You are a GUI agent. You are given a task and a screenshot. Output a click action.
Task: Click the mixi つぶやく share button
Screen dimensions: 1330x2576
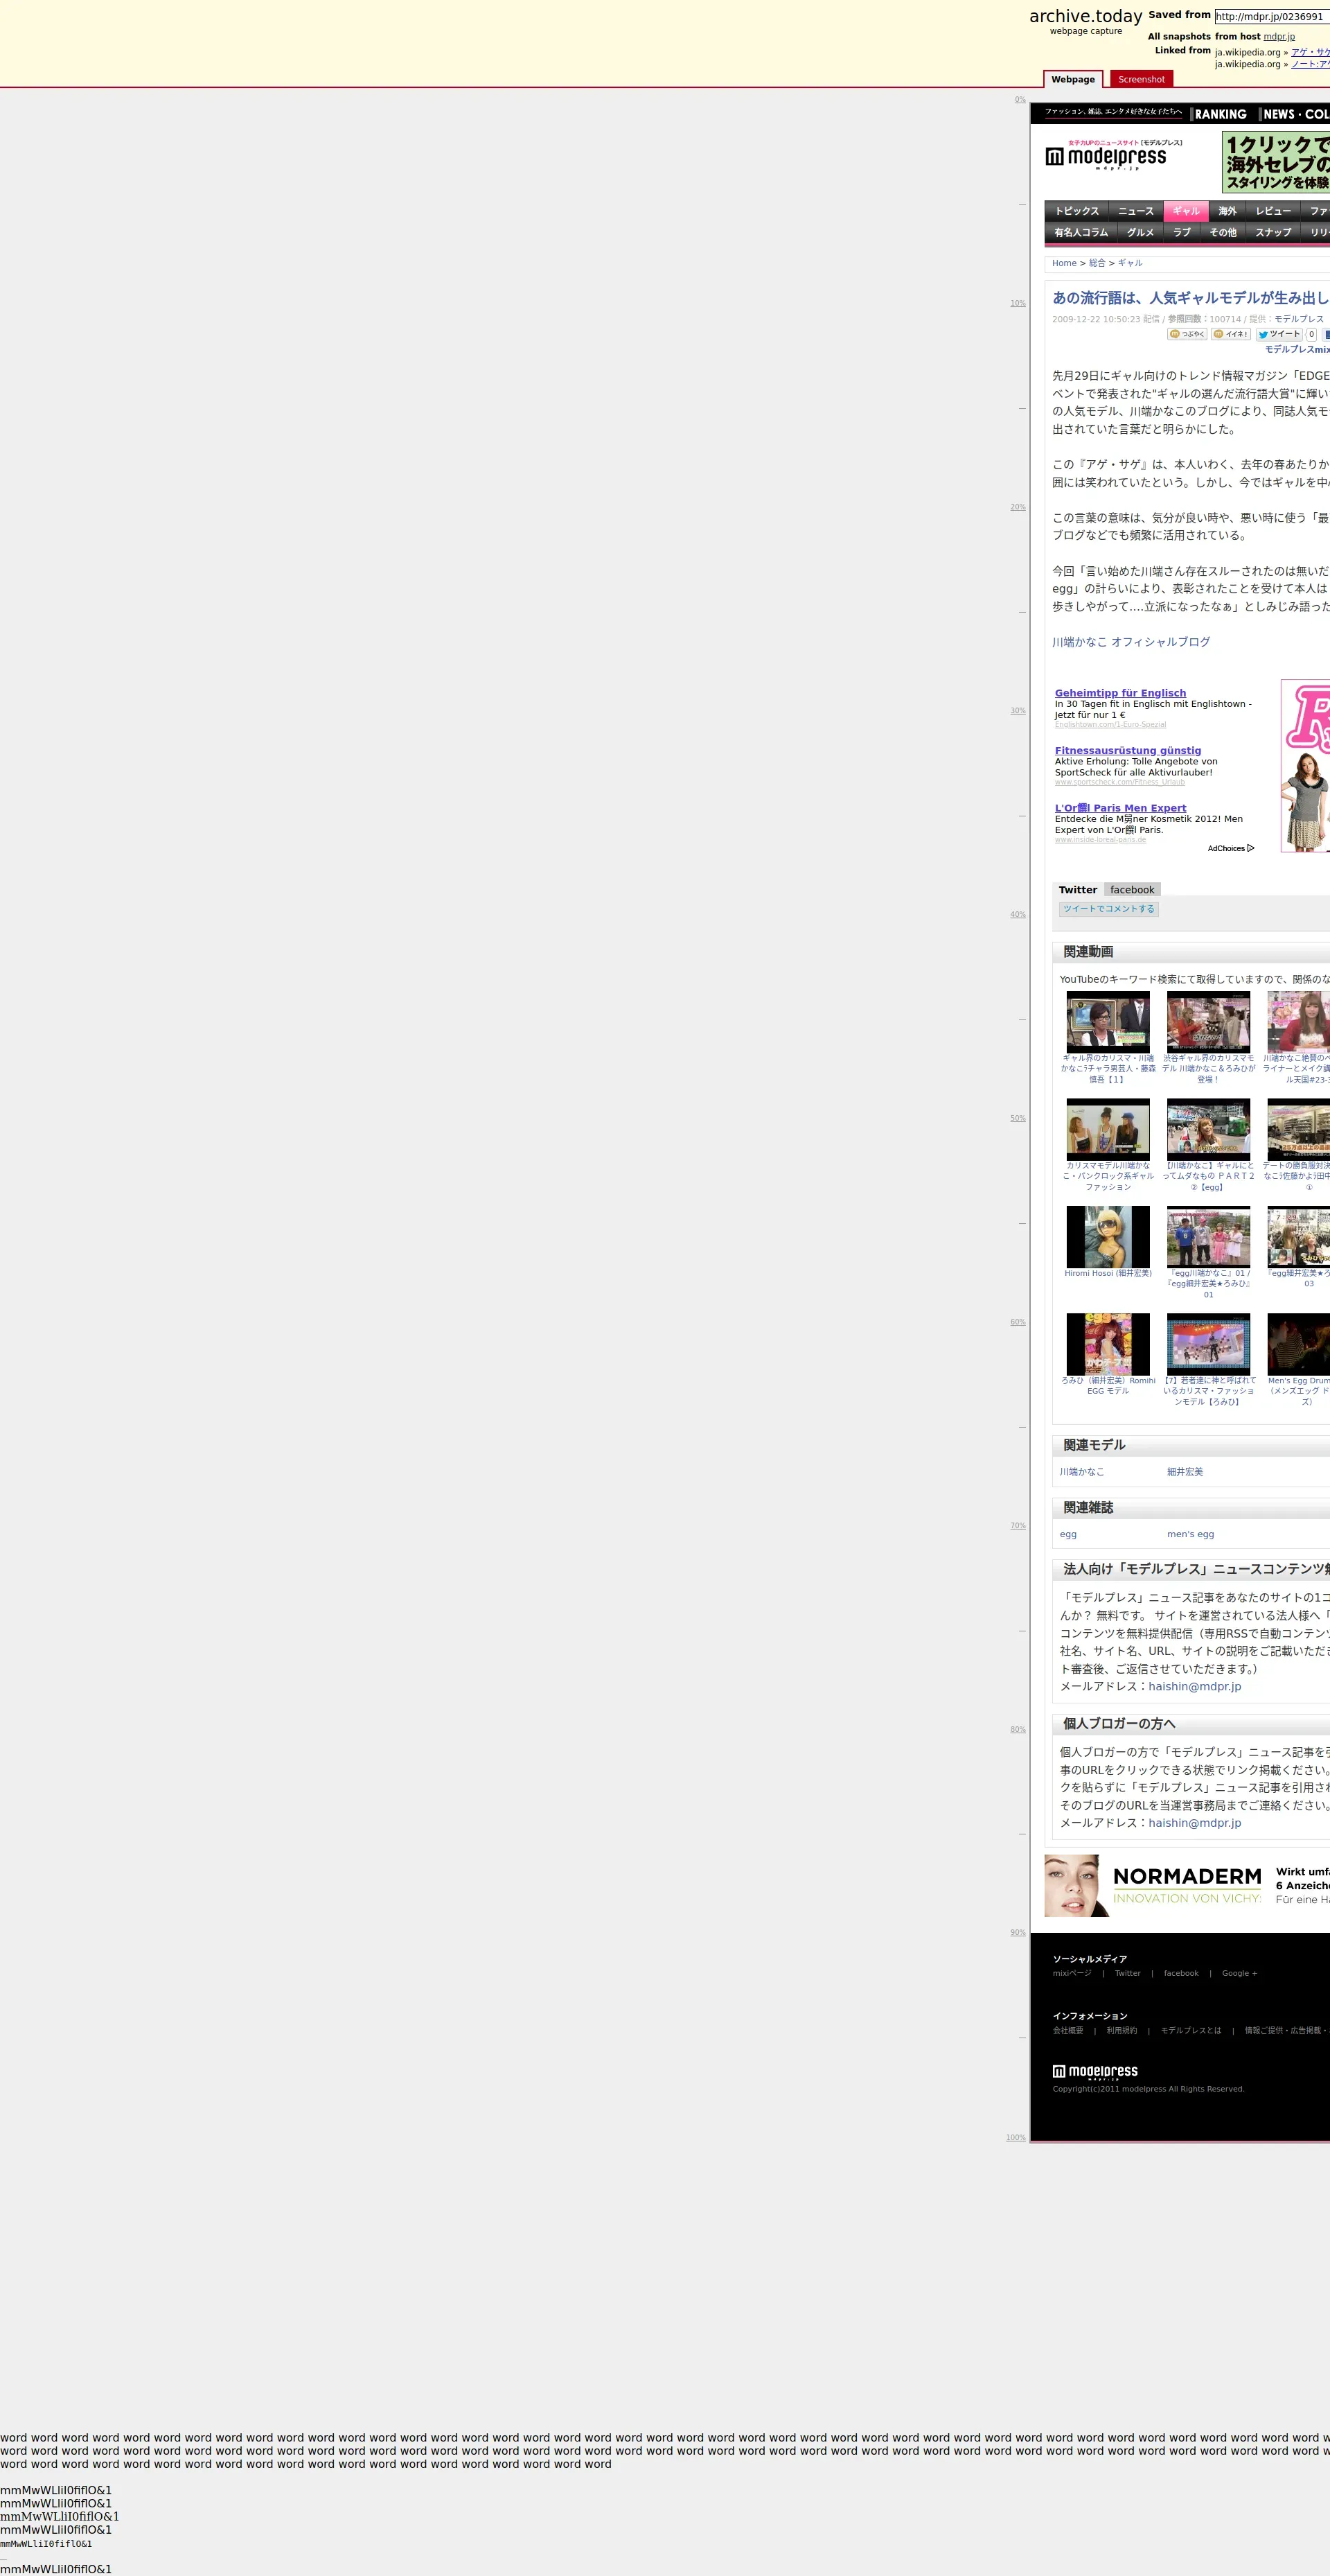(1187, 334)
